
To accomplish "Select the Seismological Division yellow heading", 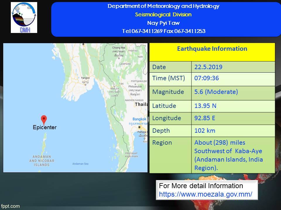I will click(x=163, y=15).
